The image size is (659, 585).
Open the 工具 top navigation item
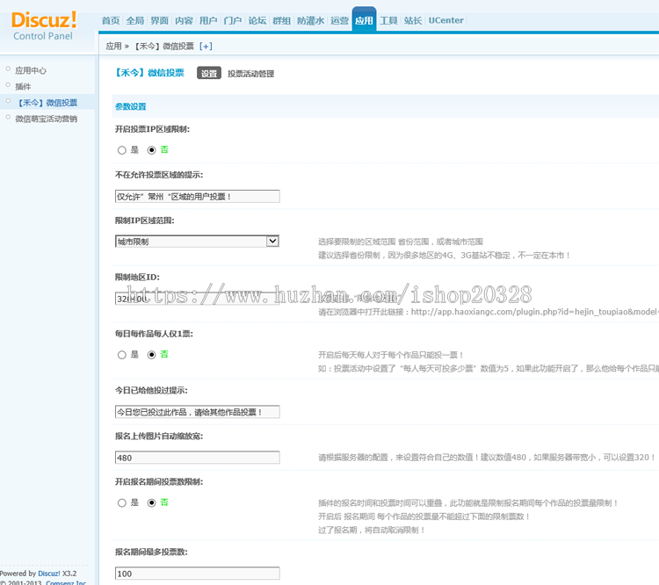click(388, 20)
